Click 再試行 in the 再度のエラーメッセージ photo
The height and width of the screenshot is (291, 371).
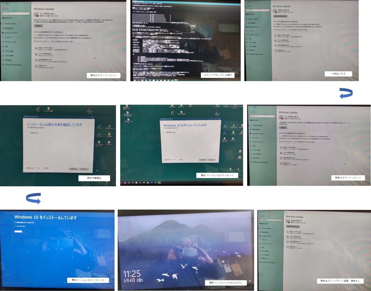point(282,127)
